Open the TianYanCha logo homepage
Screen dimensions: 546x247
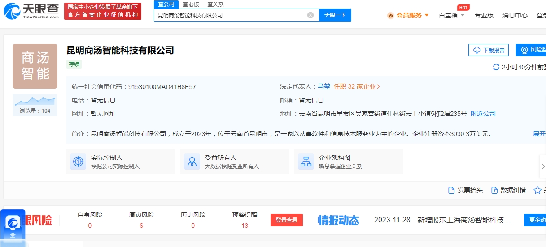tap(31, 11)
